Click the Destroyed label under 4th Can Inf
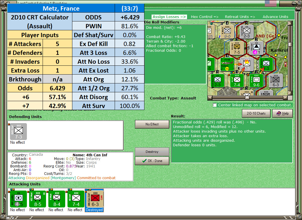Viewport: 302px width, 220px height. click(94, 210)
